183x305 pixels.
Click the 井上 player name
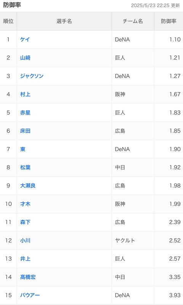pos(25,259)
